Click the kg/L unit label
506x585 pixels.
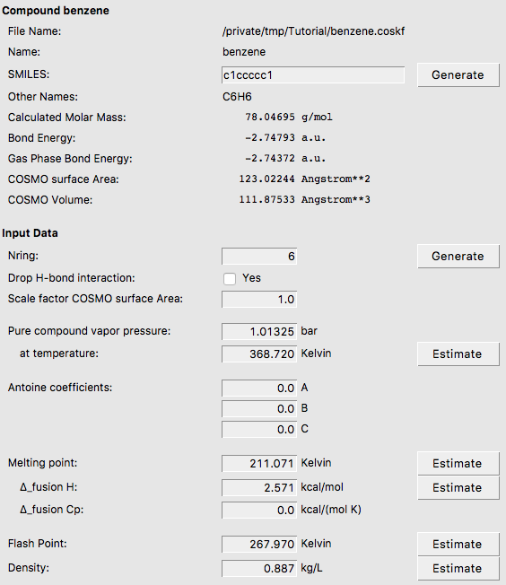click(x=311, y=568)
